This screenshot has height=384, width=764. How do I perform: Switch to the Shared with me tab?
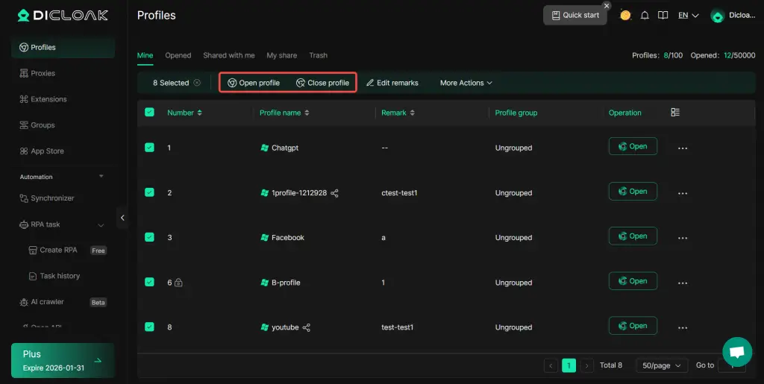pos(228,55)
